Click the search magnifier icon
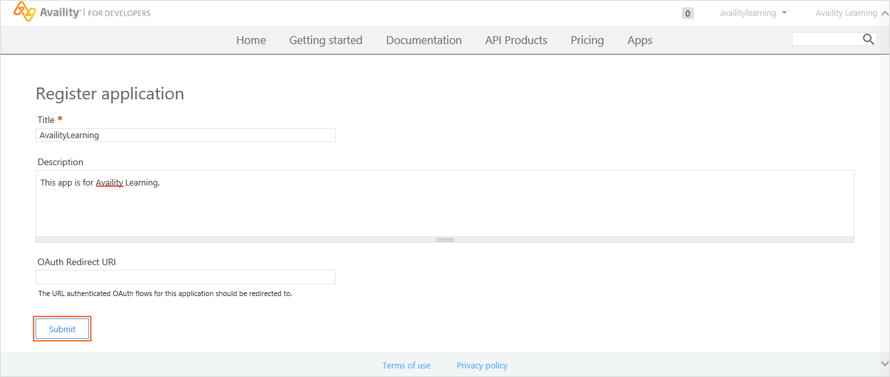Screen dimensions: 890x377 tap(868, 39)
